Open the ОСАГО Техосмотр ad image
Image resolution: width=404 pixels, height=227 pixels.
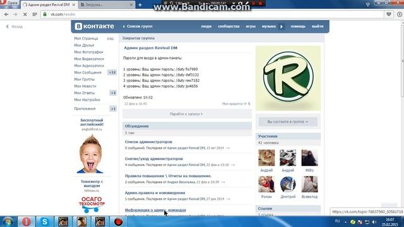(92, 204)
